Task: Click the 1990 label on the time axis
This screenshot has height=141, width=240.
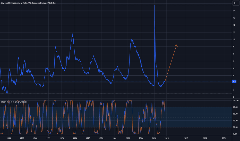Action: [88, 138]
